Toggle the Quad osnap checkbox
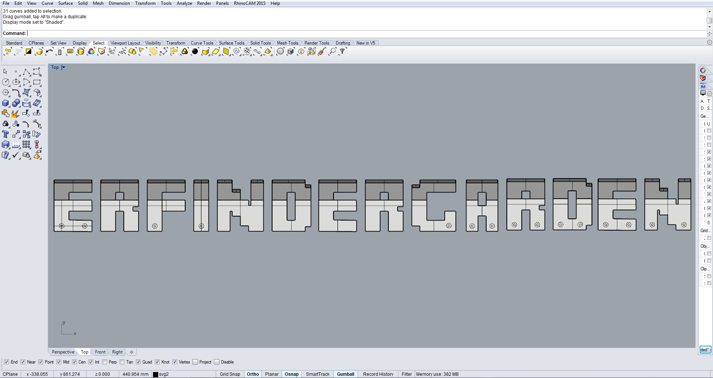This screenshot has height=378, width=713. tap(138, 362)
